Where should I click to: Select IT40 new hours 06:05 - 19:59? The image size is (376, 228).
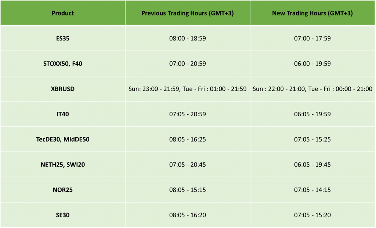point(312,114)
